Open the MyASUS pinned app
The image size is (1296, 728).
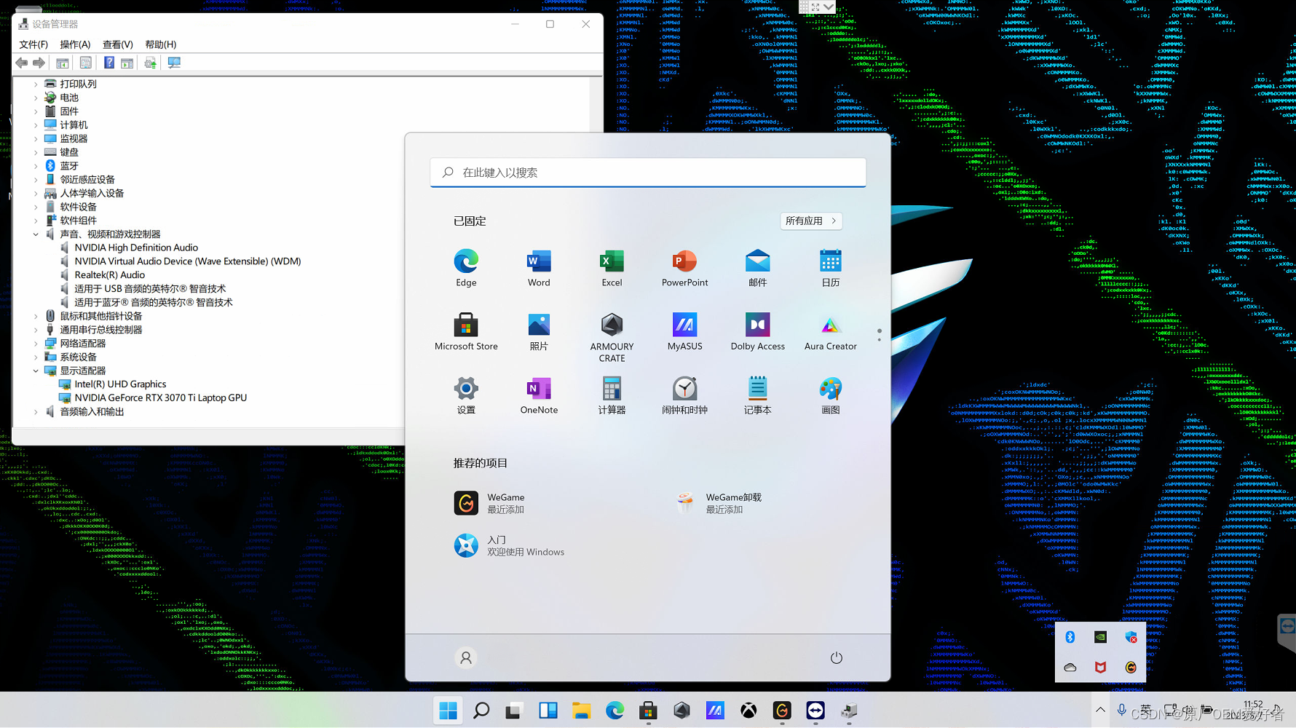click(684, 332)
